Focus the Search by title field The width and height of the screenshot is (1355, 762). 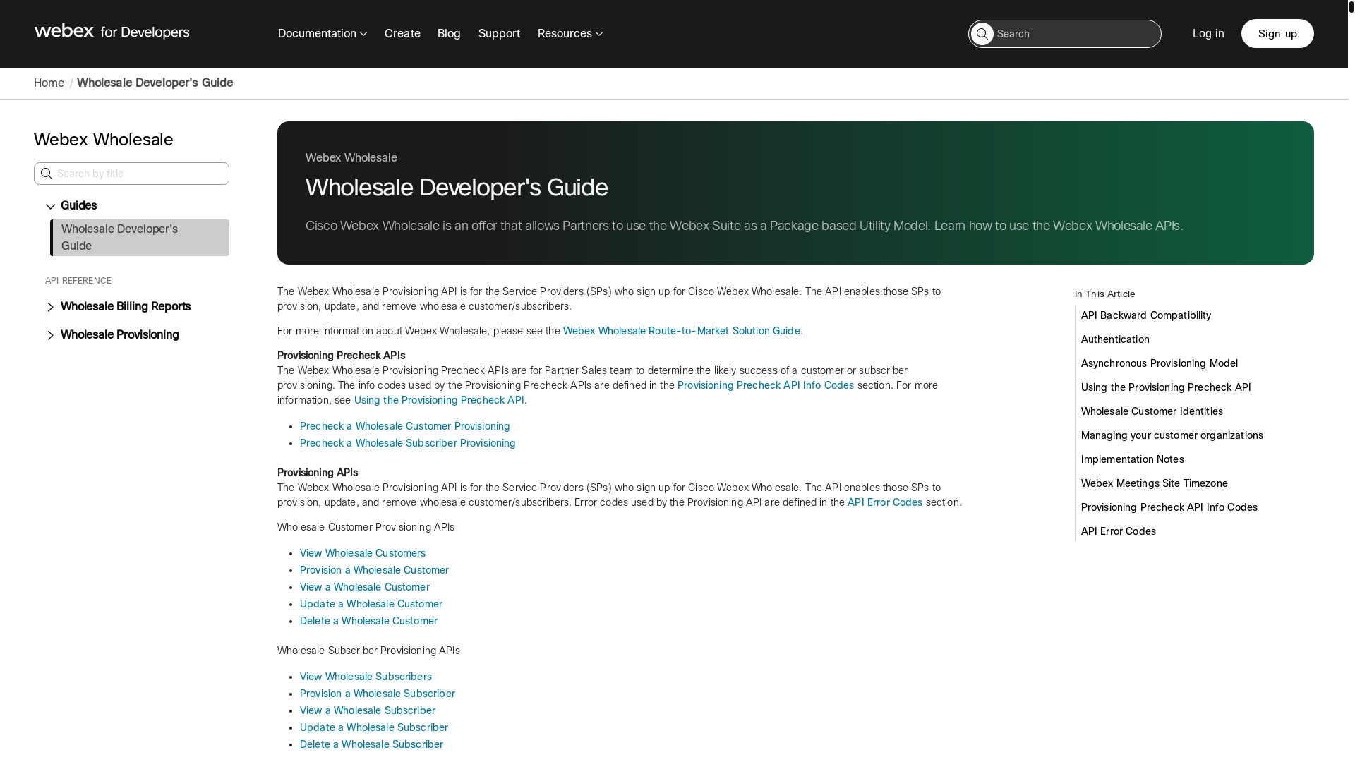coord(131,174)
